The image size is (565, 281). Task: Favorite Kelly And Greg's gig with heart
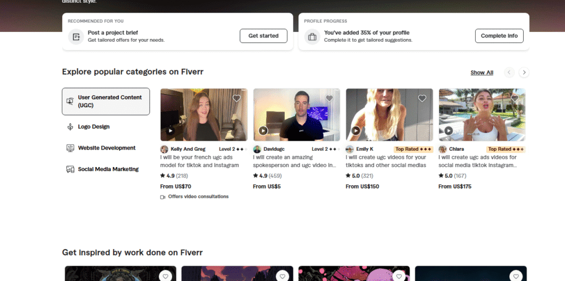(x=236, y=98)
